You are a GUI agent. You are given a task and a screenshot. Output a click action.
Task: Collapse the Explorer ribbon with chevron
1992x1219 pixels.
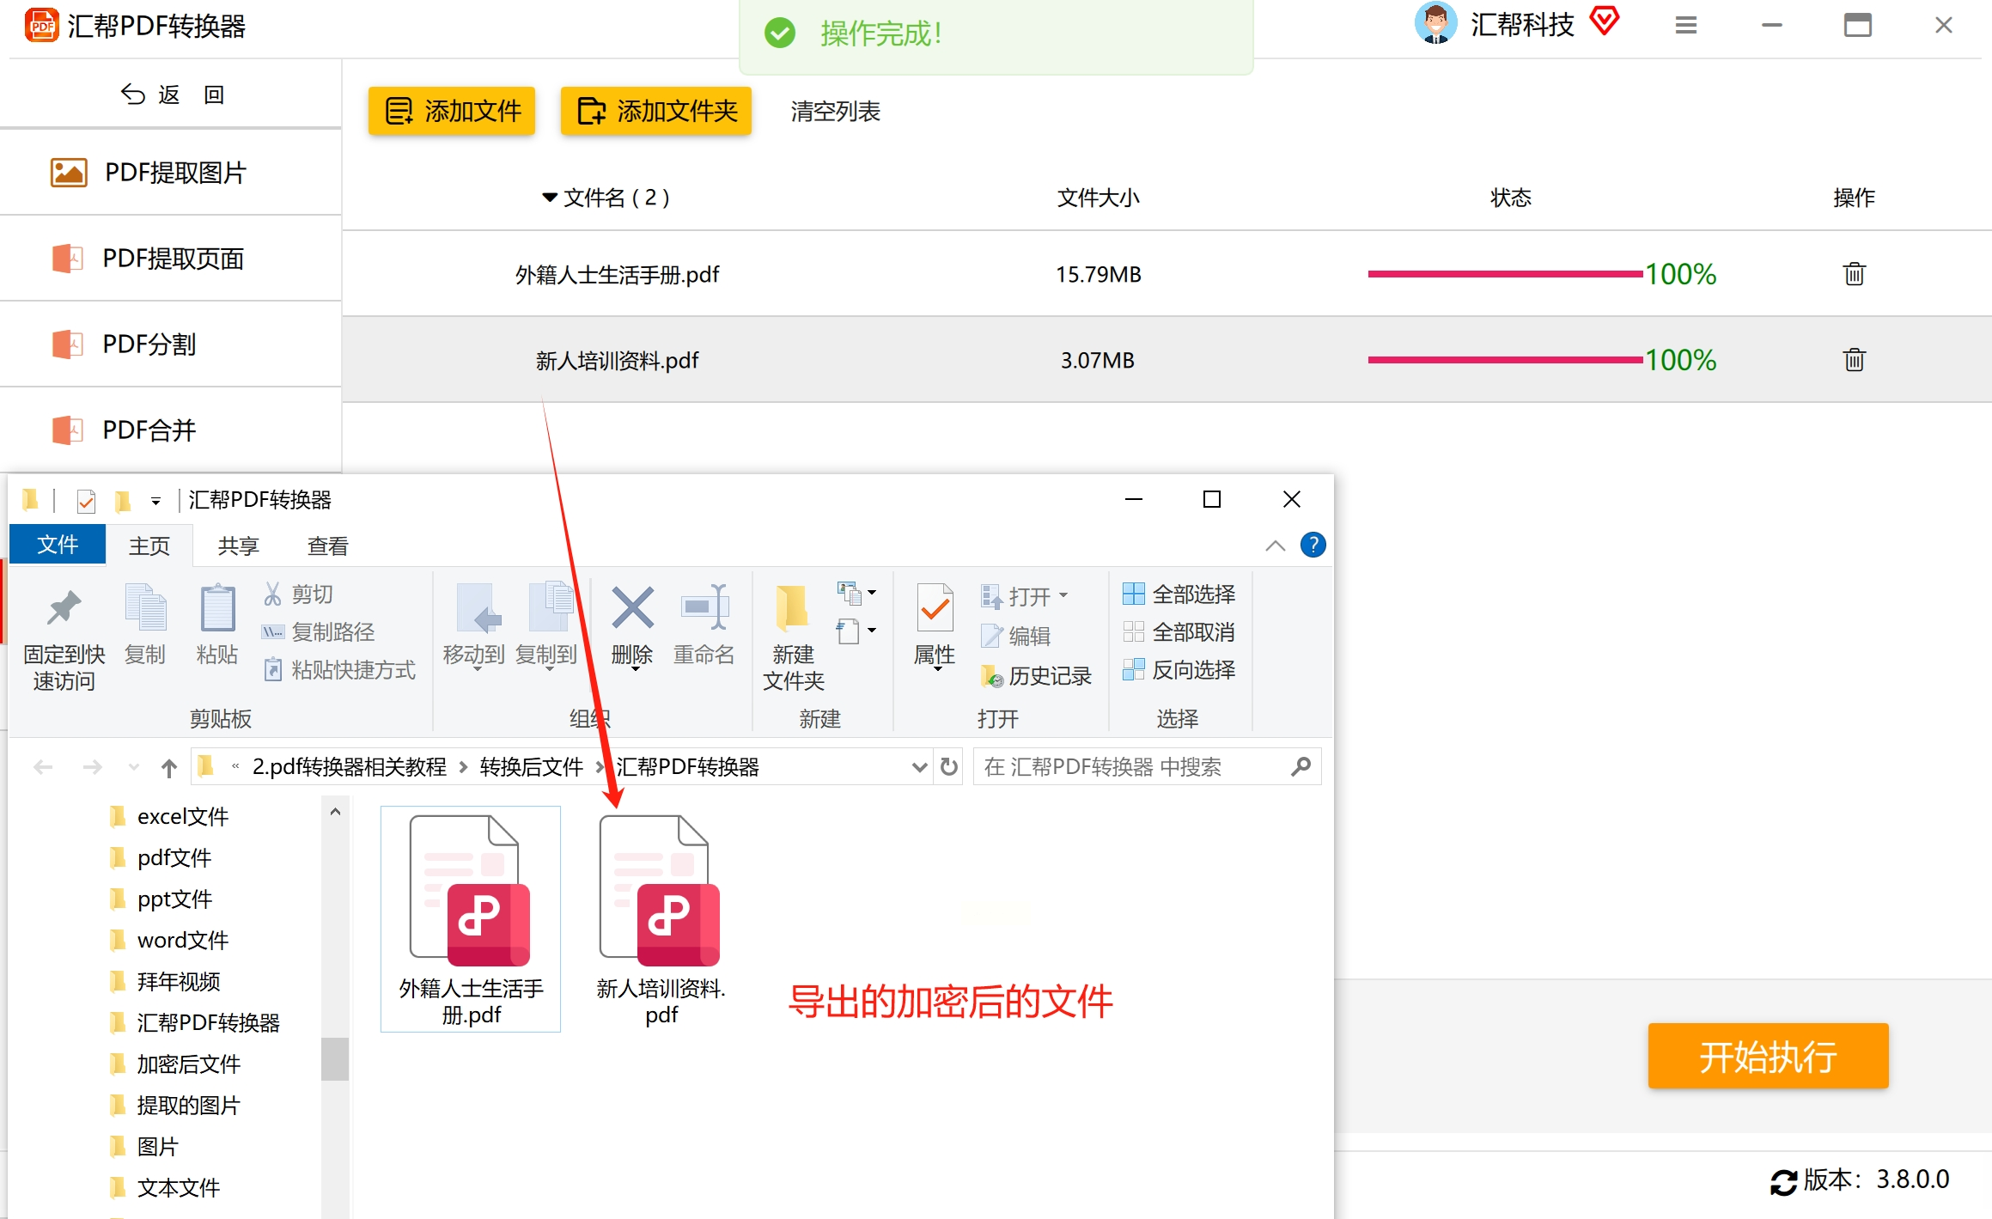[x=1275, y=546]
